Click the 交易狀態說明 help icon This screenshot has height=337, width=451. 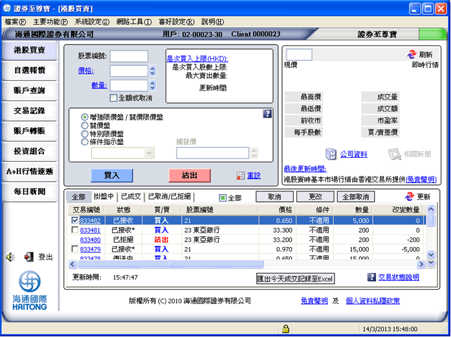(x=371, y=277)
